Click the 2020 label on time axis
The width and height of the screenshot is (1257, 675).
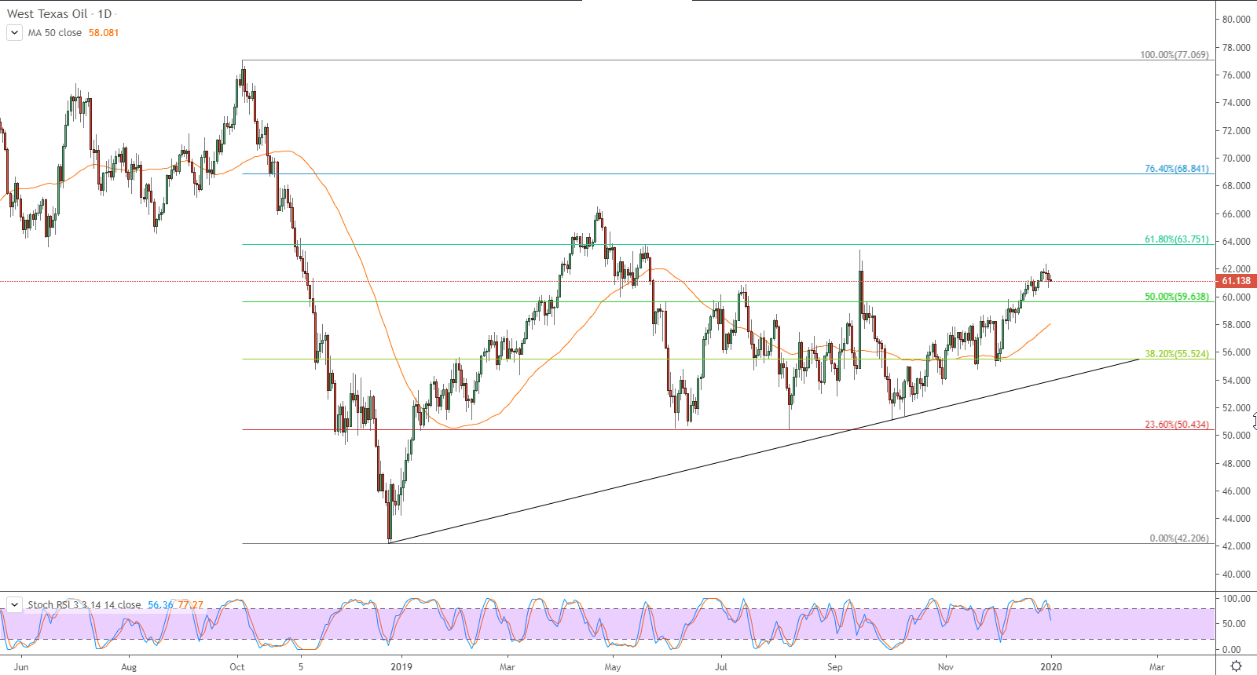(1051, 667)
